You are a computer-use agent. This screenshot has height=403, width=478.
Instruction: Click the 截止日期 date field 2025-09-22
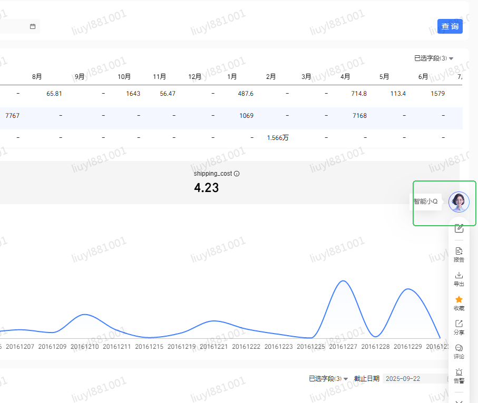point(414,379)
